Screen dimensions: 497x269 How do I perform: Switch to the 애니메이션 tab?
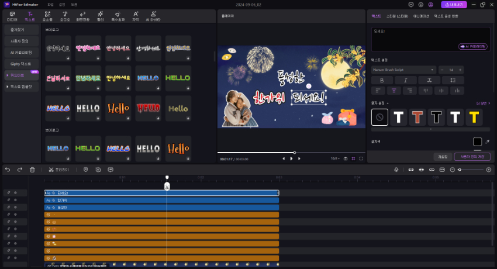(421, 16)
